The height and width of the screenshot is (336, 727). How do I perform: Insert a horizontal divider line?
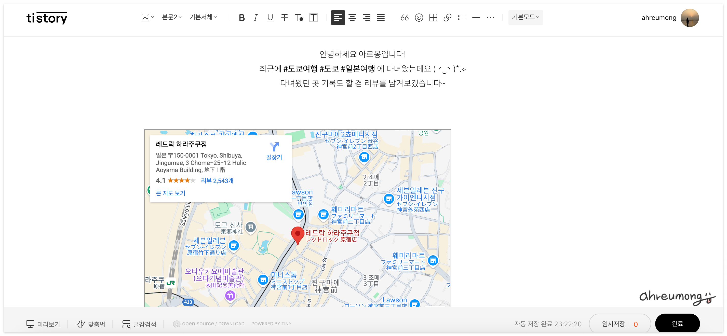[476, 18]
